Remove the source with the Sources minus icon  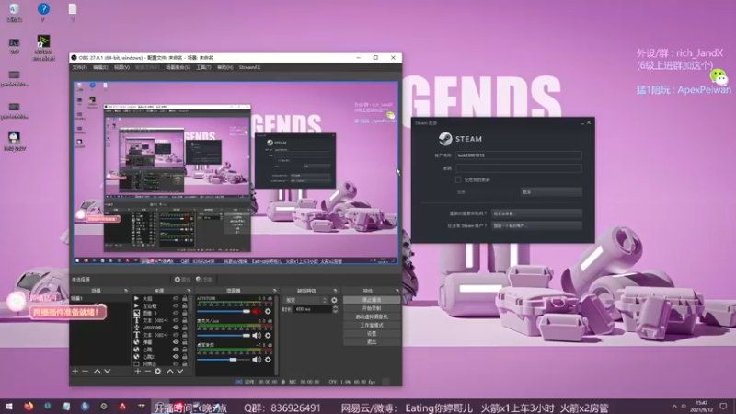[x=147, y=371]
